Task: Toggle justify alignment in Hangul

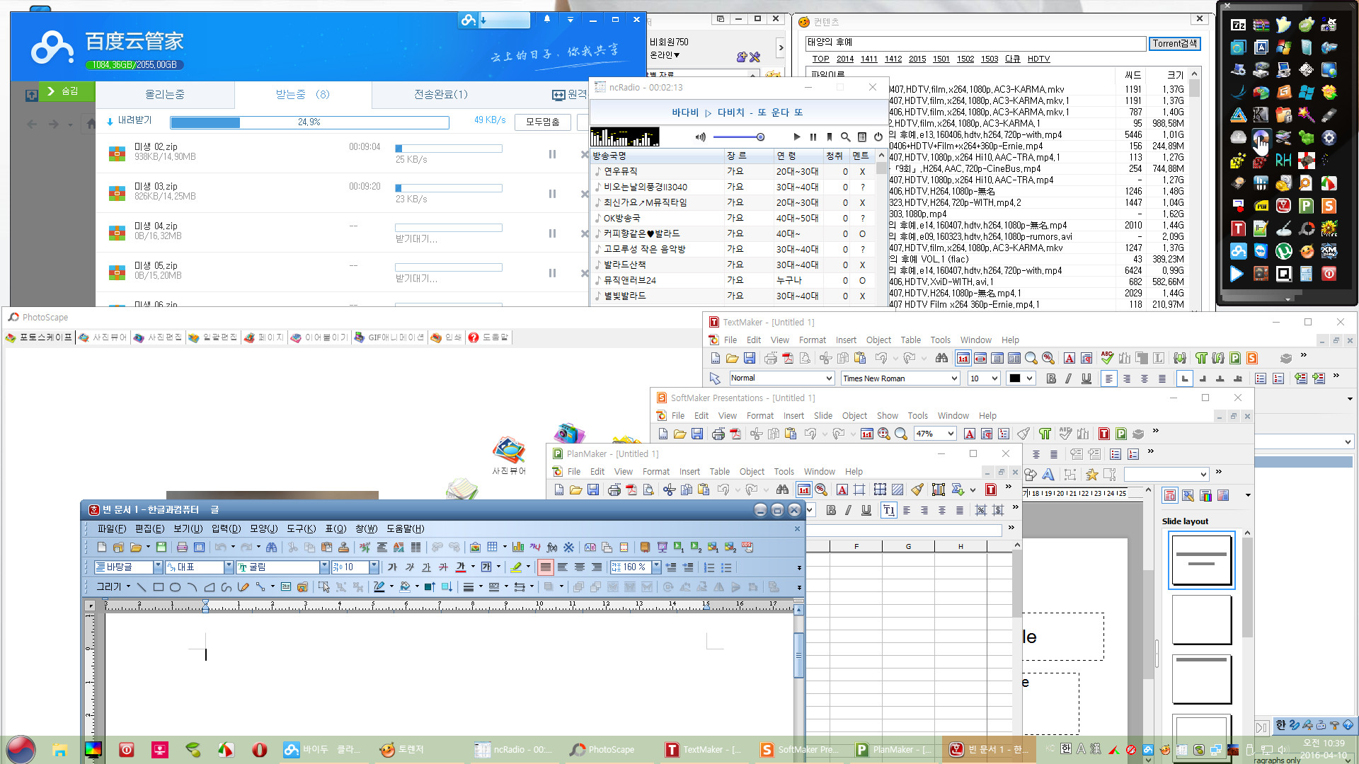Action: pyautogui.click(x=545, y=567)
